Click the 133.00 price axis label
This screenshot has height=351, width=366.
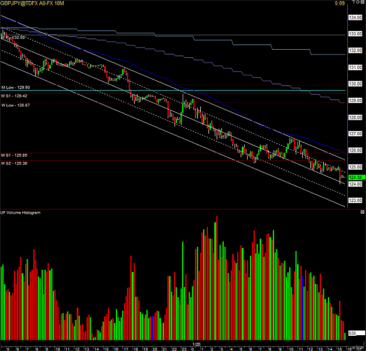click(355, 34)
